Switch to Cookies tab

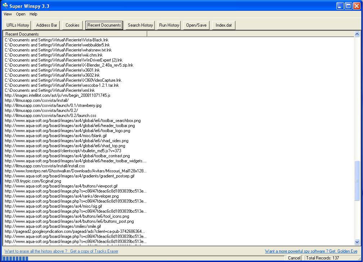point(72,25)
